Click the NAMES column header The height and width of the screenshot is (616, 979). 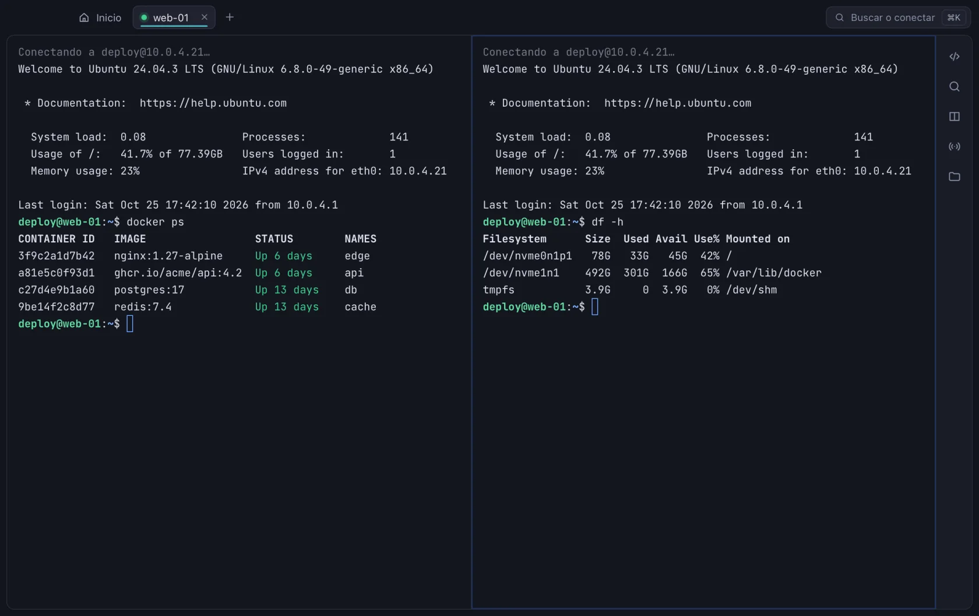(360, 239)
